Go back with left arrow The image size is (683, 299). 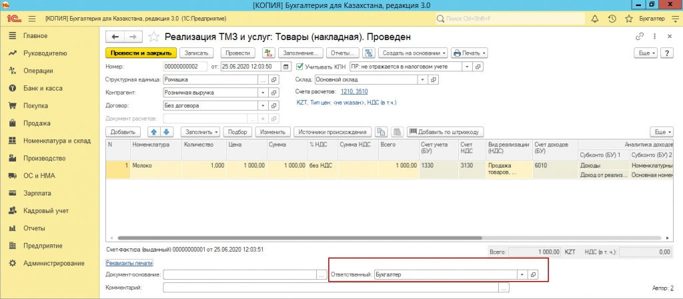(115, 37)
